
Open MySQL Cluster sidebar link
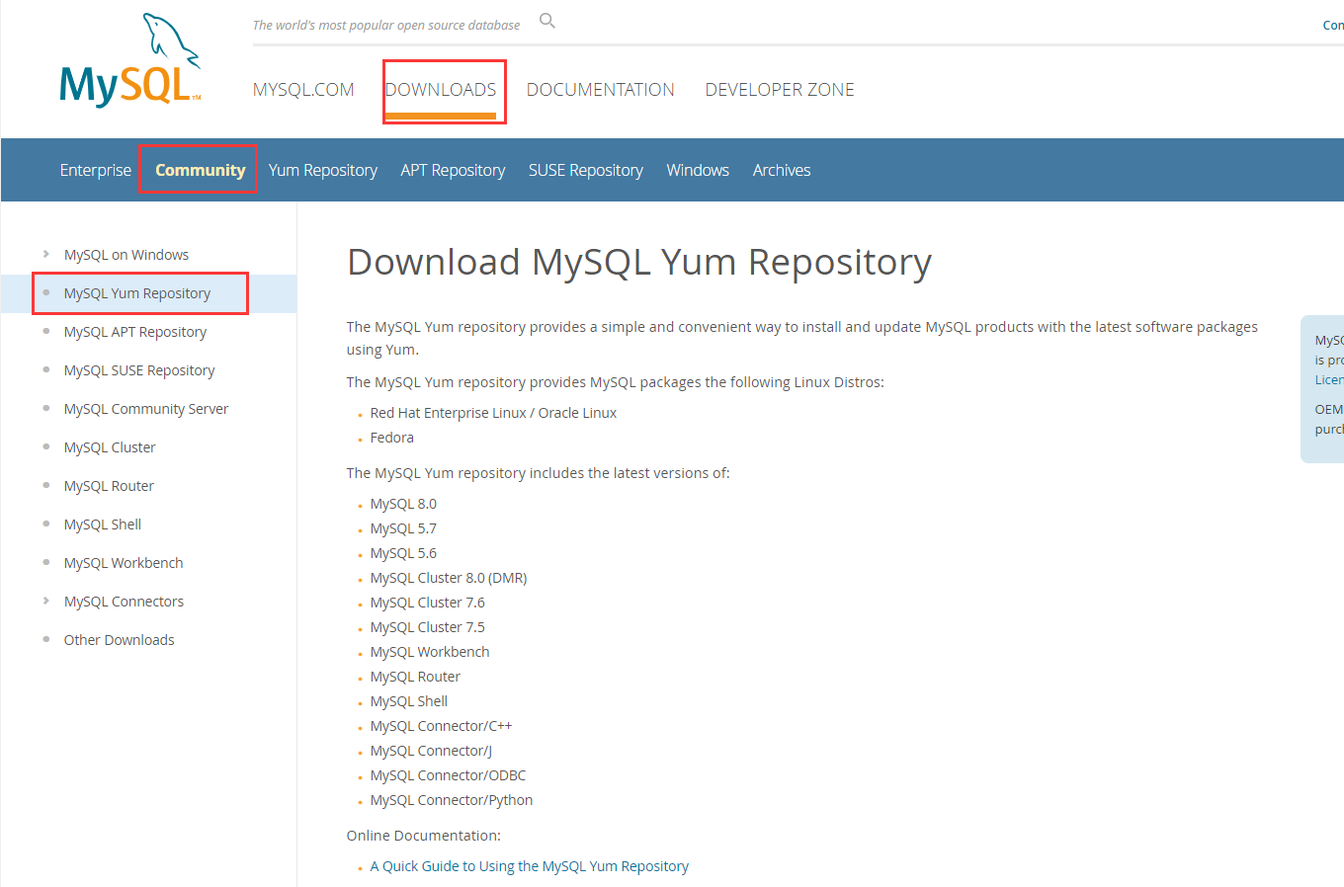110,447
